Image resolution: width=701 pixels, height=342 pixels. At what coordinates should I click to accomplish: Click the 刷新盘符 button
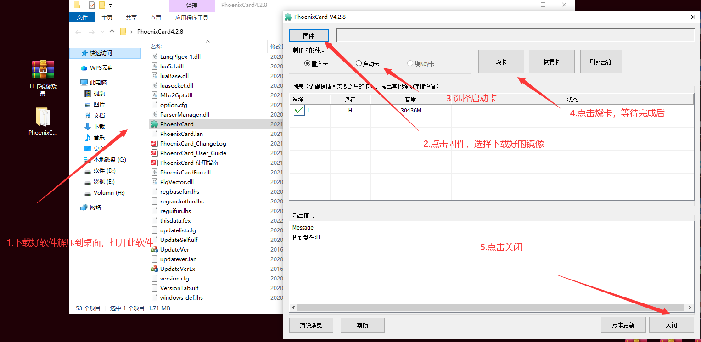coord(601,62)
